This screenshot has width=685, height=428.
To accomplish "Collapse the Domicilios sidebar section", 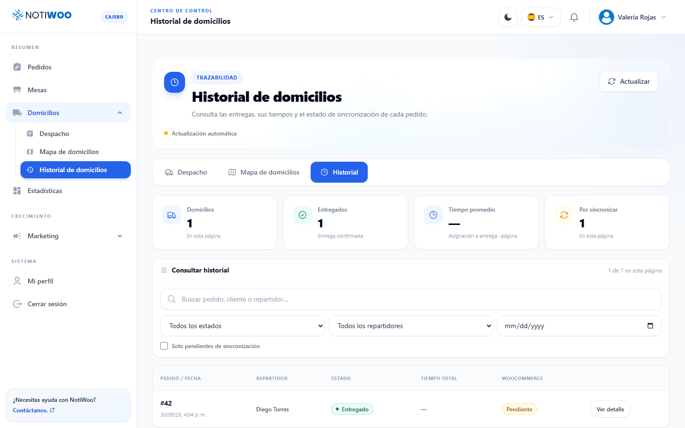I will click(68, 113).
